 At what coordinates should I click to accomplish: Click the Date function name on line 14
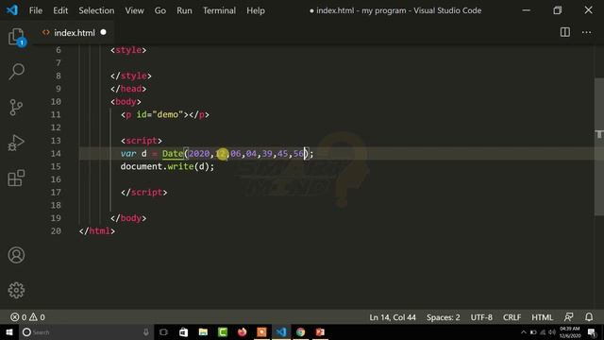(173, 153)
